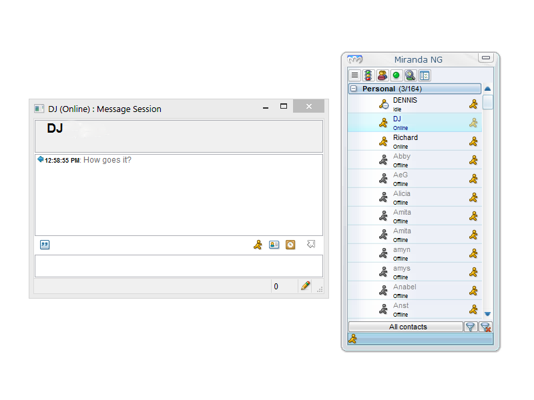Click the green online status ball icon
Image resolution: width=534 pixels, height=400 pixels.
point(396,76)
